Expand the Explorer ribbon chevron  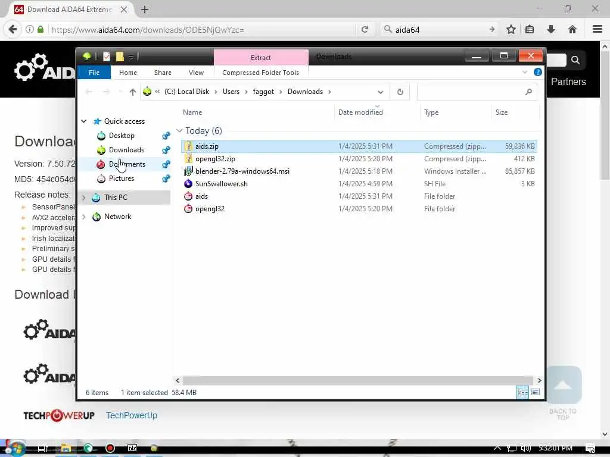coord(525,72)
